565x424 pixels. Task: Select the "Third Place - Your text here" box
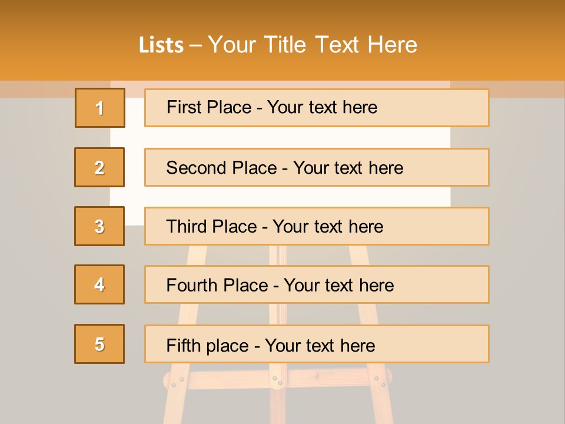coord(317,226)
